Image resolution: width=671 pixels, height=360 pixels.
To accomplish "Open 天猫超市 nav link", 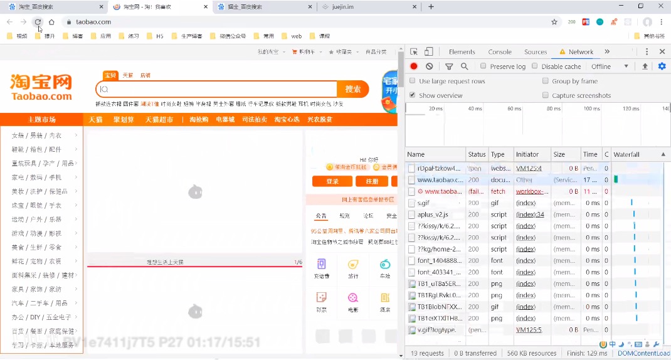I will (x=159, y=119).
